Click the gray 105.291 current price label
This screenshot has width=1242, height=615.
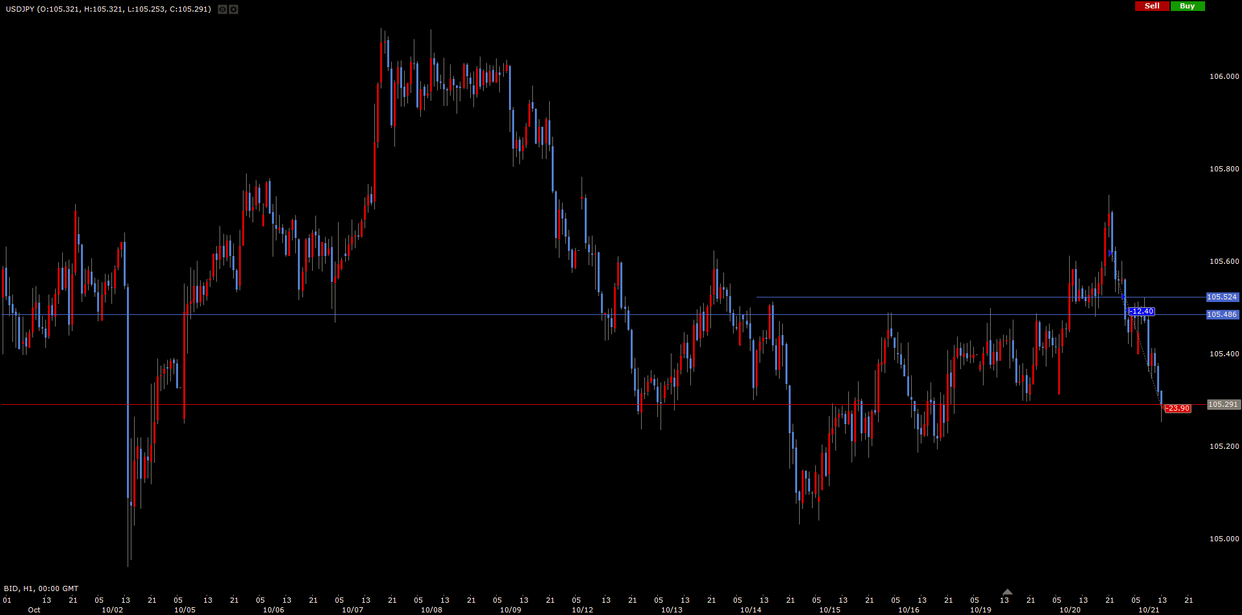(1223, 405)
